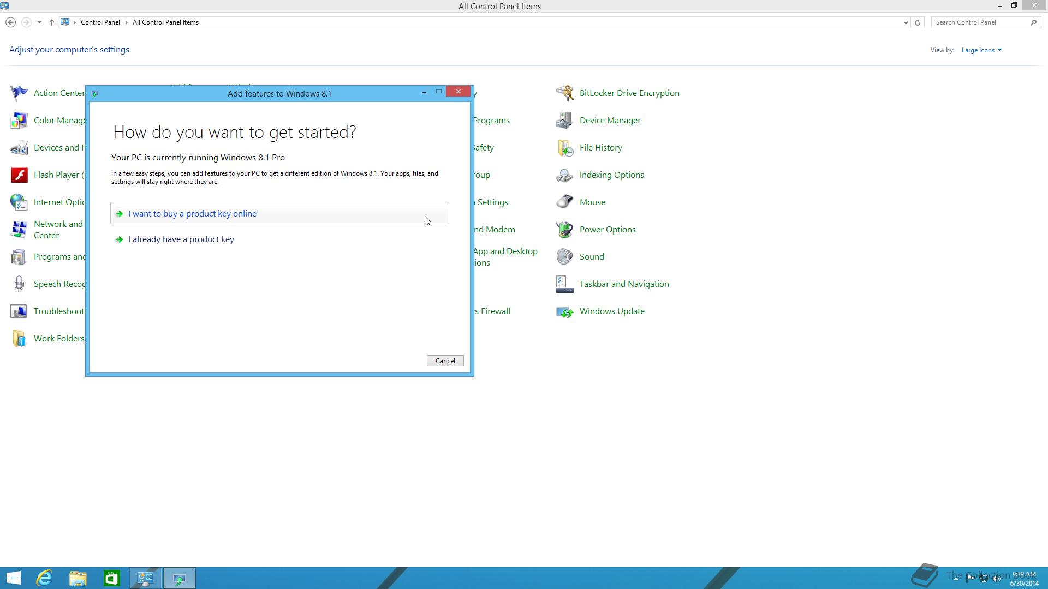
Task: Open Power Options icon
Action: point(565,230)
